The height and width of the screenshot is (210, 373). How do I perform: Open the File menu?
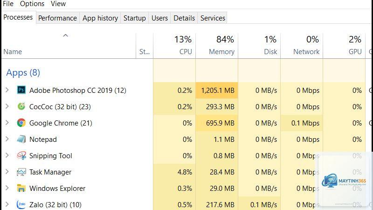click(x=8, y=4)
